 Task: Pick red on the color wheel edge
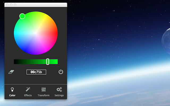[x=57, y=33]
